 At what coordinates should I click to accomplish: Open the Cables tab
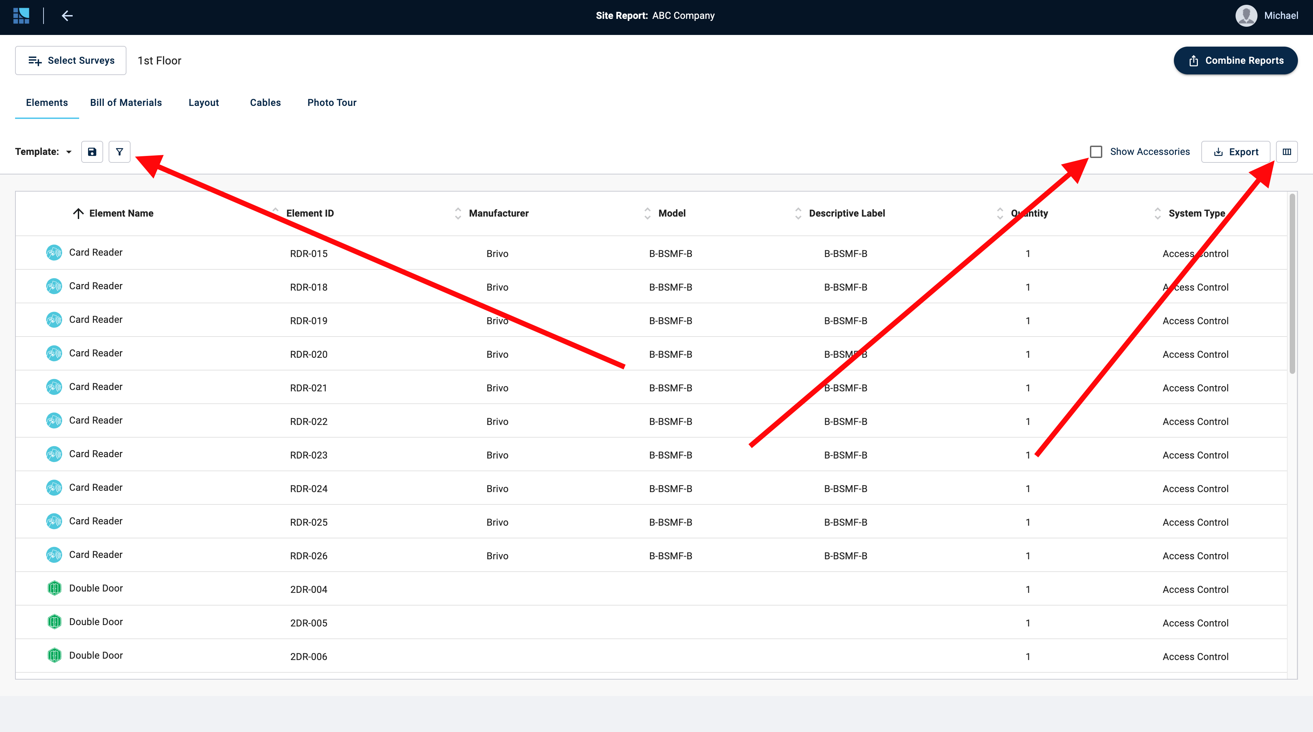pyautogui.click(x=265, y=102)
